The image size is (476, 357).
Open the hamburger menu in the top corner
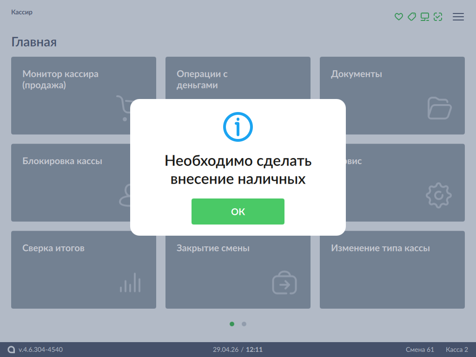[458, 17]
